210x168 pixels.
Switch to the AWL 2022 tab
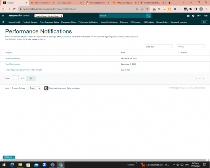70,3
